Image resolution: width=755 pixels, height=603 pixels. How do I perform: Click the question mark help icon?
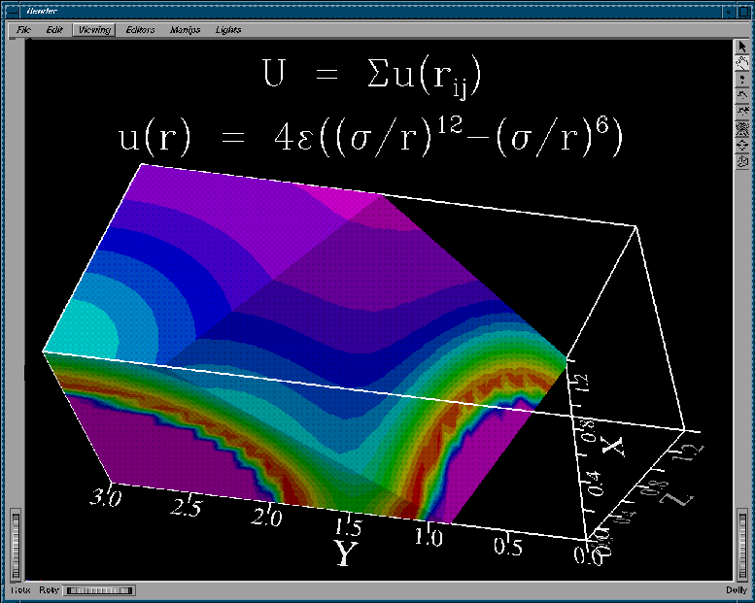pos(742,79)
